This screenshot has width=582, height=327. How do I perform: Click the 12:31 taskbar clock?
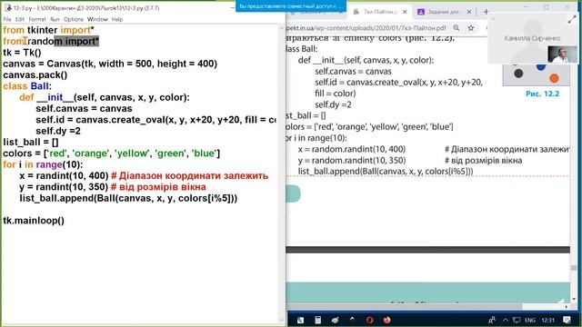tap(547, 320)
